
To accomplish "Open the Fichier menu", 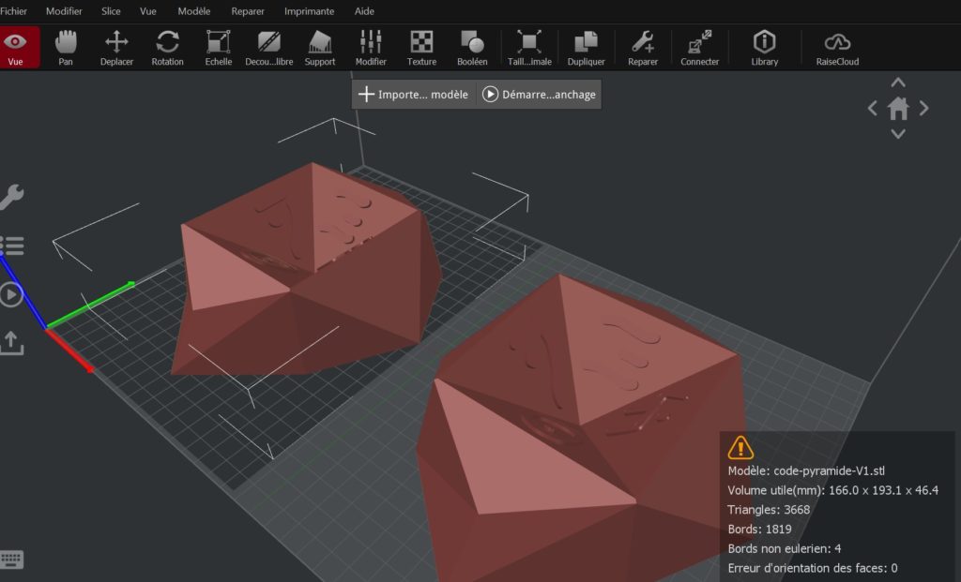I will (14, 11).
